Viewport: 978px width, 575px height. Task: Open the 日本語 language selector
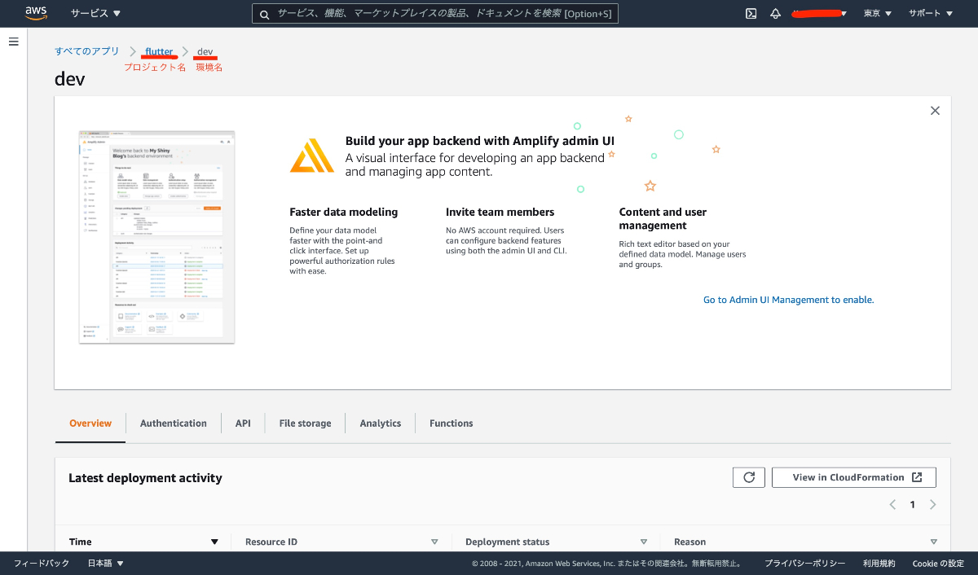[106, 564]
